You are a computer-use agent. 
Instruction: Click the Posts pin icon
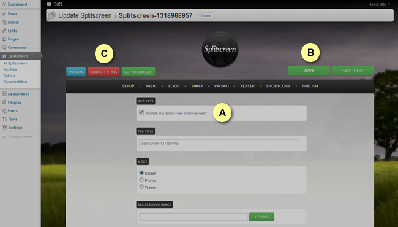(x=4, y=13)
